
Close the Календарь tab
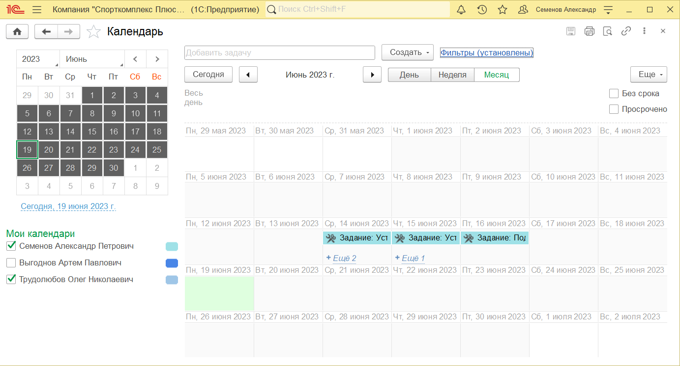(663, 31)
